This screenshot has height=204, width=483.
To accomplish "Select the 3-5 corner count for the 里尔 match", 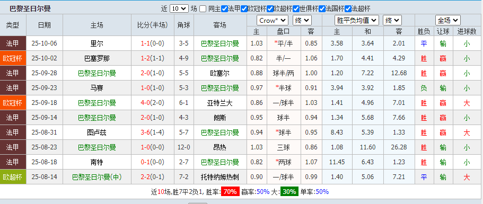I will [184, 43].
